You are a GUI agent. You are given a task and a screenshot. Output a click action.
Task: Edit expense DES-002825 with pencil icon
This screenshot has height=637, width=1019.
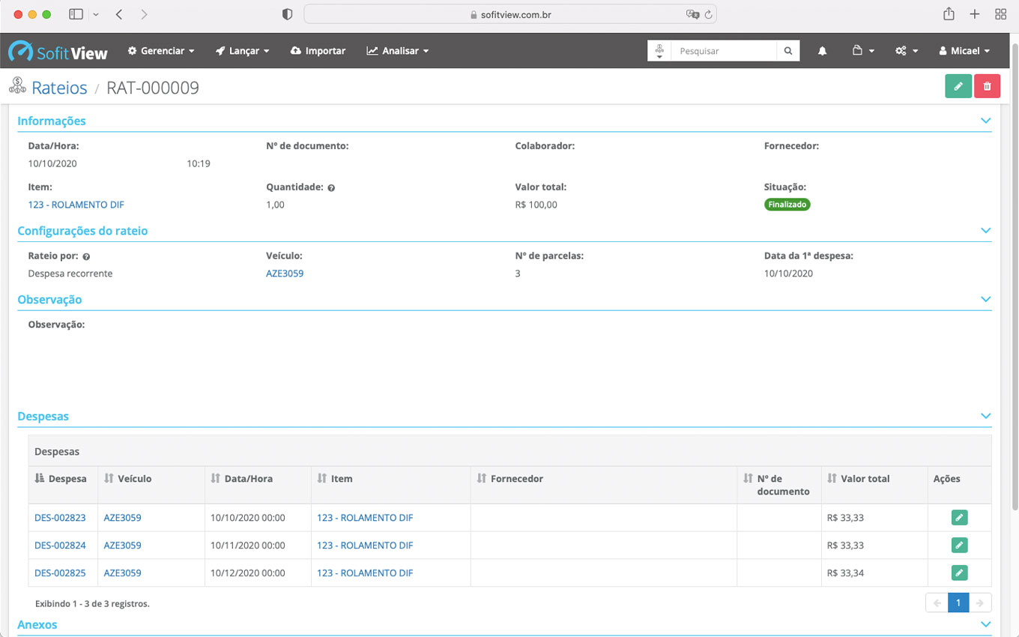click(959, 573)
